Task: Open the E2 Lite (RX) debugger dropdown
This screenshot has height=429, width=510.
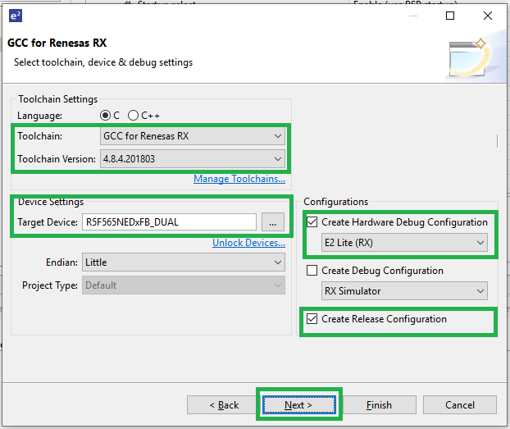Action: (x=404, y=243)
